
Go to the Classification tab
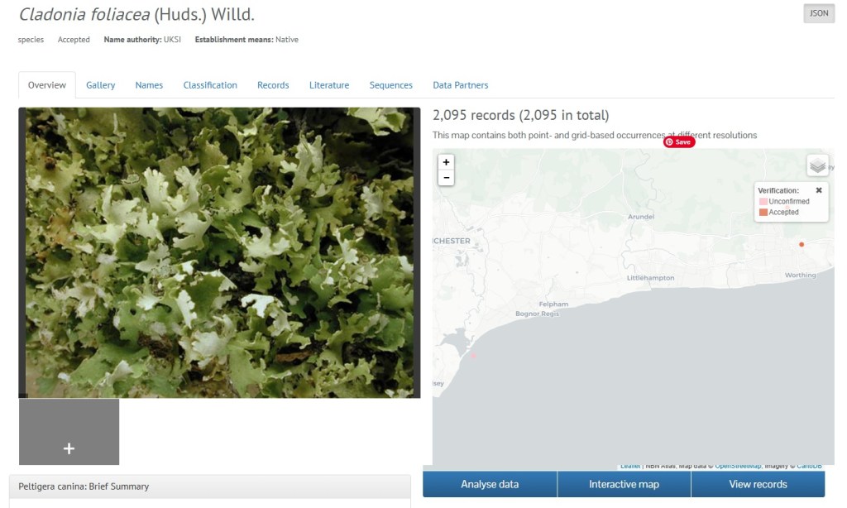(210, 85)
